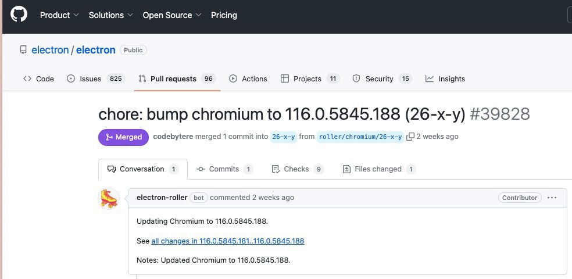572x279 pixels.
Task: Expand the Open Source dropdown menu
Action: [x=172, y=15]
